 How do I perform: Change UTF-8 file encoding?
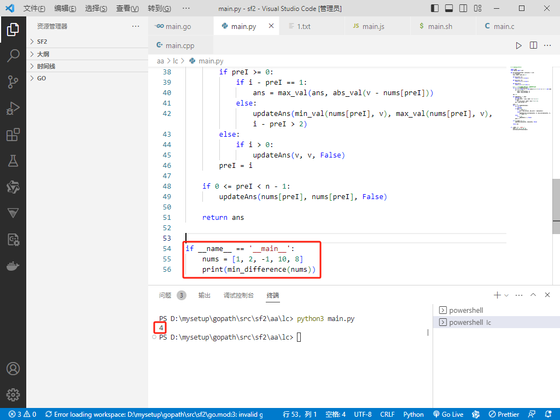coord(363,415)
